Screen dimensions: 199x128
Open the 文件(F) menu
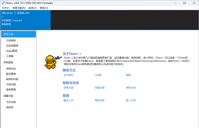tap(6, 8)
